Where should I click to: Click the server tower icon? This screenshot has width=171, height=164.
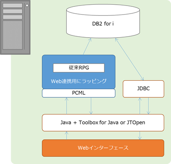(x=15, y=27)
